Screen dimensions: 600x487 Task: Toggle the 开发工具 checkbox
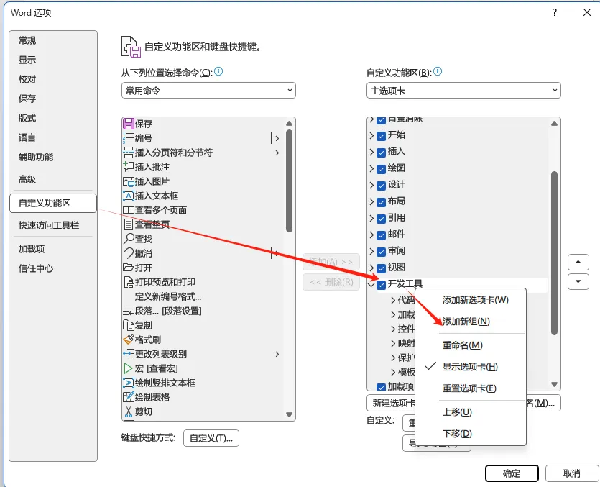coord(381,285)
